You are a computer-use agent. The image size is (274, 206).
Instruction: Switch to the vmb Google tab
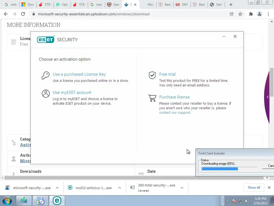point(11,5)
